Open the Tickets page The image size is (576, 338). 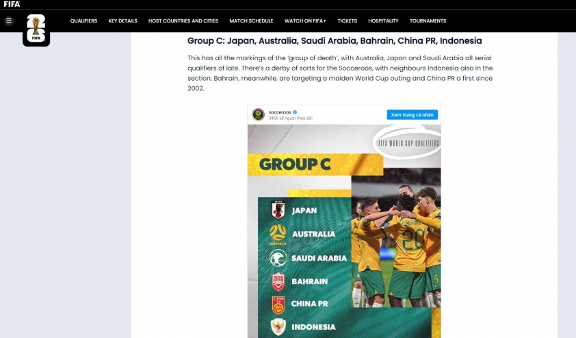(347, 21)
